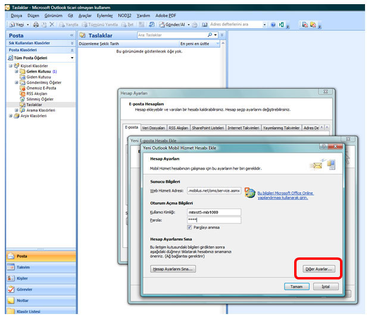
Task: Toggle the Parolayı anımsa checkbox
Action: 189,227
